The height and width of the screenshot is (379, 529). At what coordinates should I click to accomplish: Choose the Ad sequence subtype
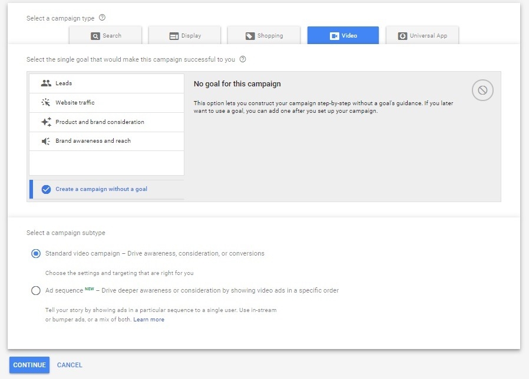[x=36, y=290]
